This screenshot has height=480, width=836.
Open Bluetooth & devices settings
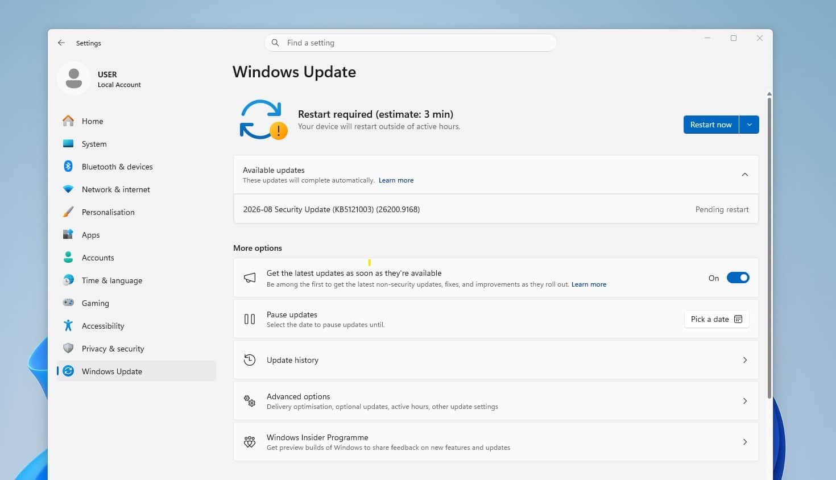136,167
